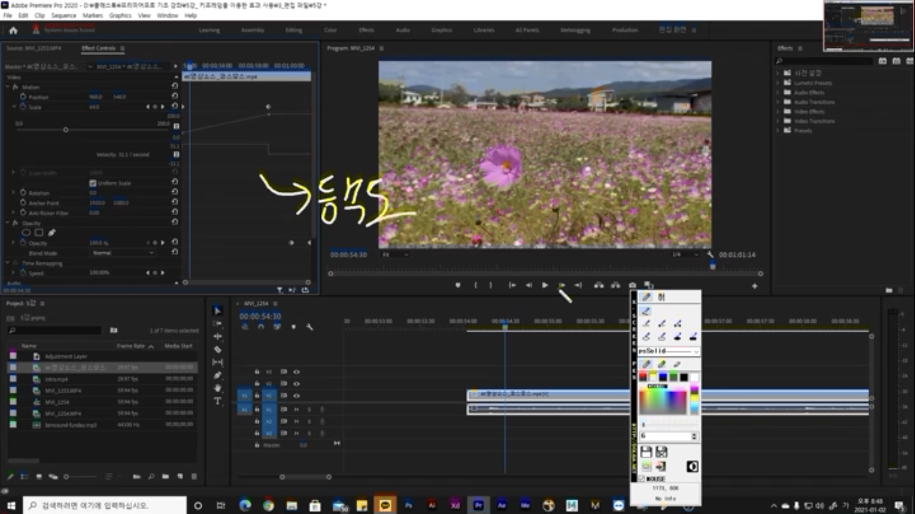Select the Track Select Forward tool

tap(217, 323)
